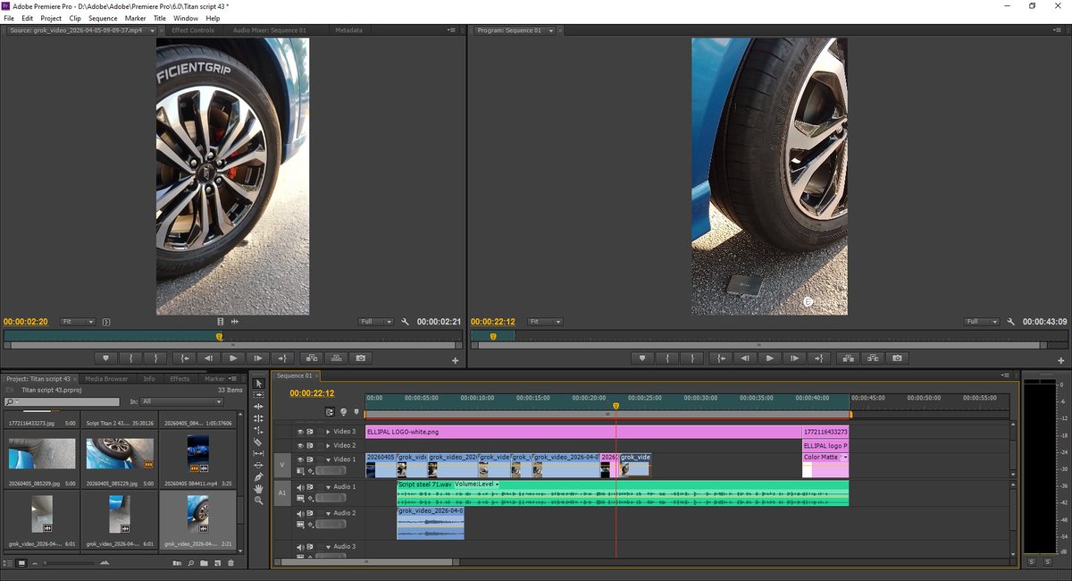Image resolution: width=1072 pixels, height=581 pixels.
Task: Mute Audio 3 track output
Action: pyautogui.click(x=300, y=546)
